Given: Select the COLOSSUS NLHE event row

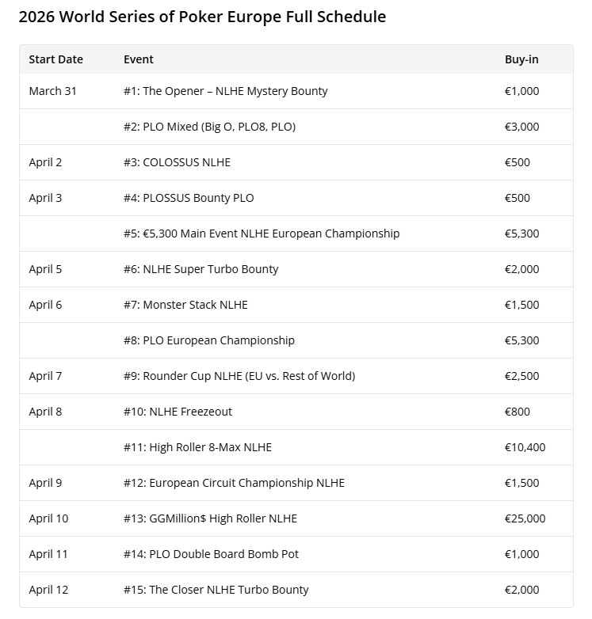Looking at the screenshot, I should [x=177, y=162].
